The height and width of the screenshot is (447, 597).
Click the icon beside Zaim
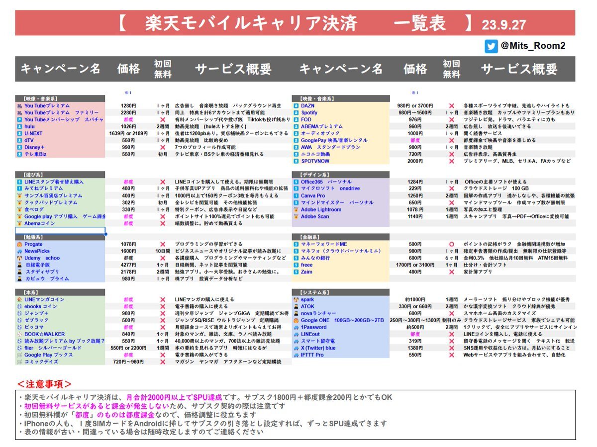(x=296, y=272)
